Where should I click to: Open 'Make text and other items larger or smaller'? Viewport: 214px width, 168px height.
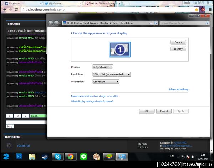pos(94,96)
